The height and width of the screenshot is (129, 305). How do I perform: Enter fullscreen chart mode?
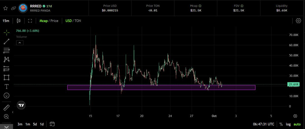tap(30, 21)
